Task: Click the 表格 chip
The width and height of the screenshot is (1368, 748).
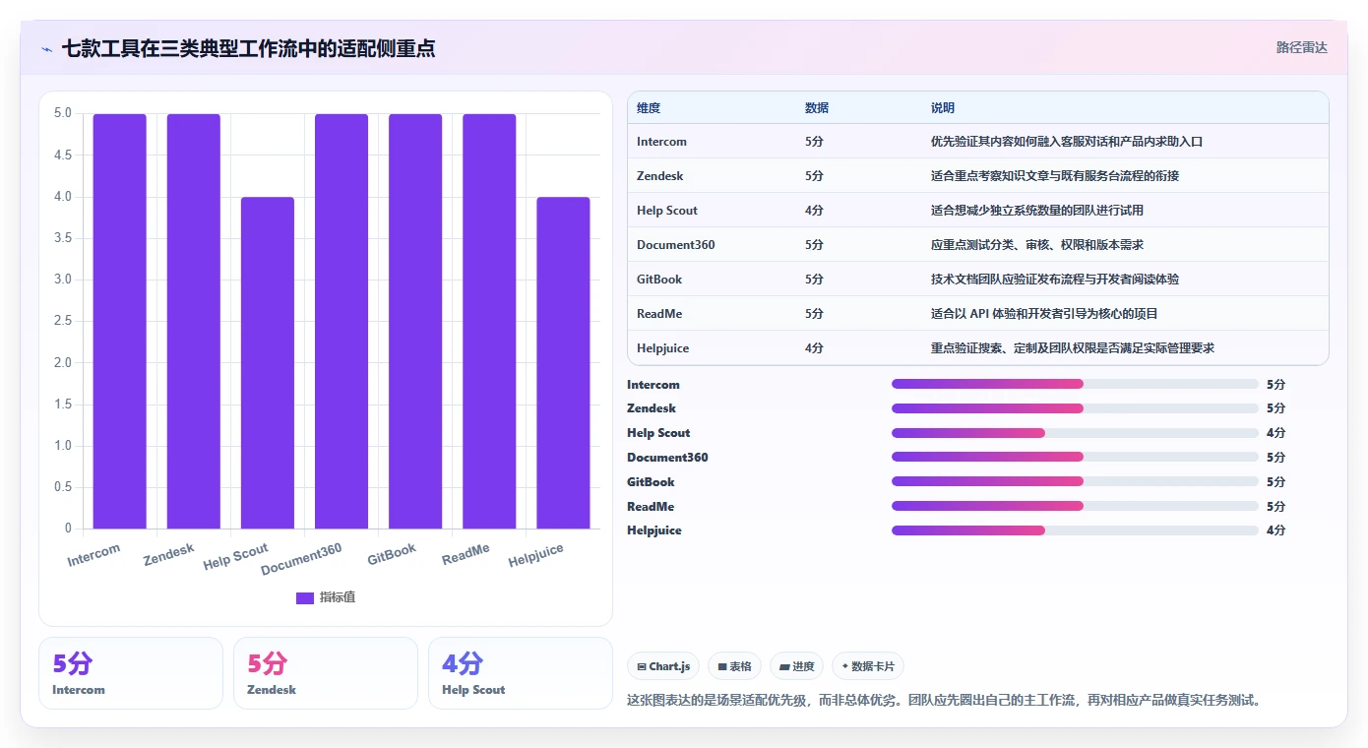Action: (x=734, y=666)
